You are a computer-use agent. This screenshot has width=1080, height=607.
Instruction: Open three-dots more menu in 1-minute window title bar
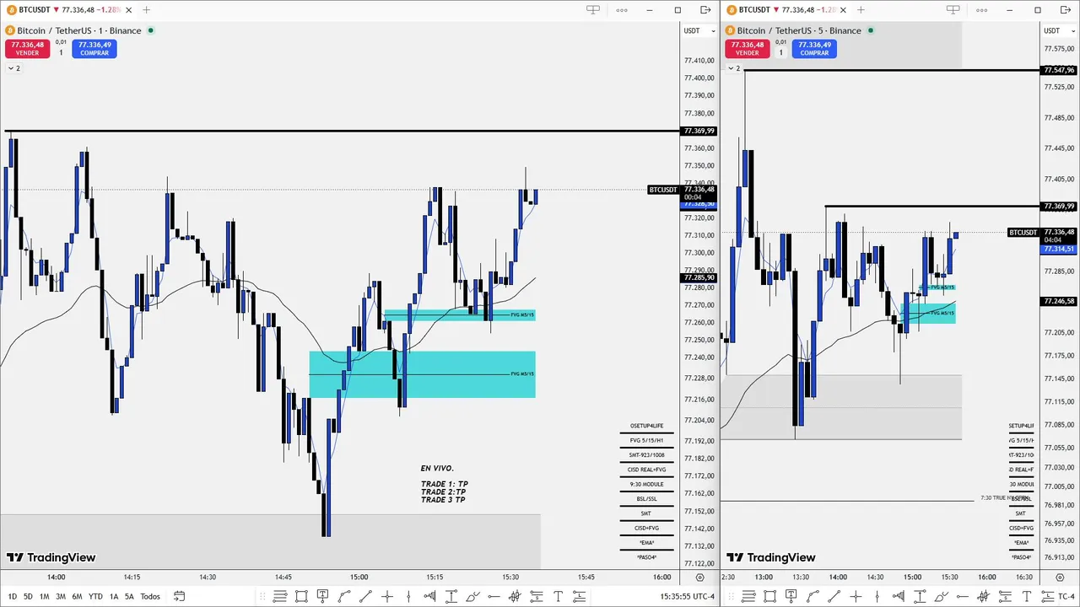click(x=622, y=10)
